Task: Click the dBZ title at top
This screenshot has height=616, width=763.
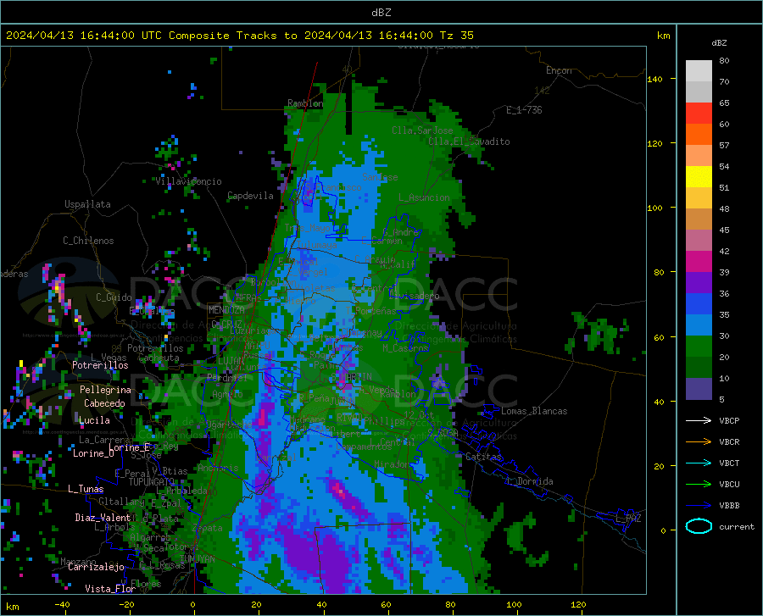Action: tap(381, 12)
